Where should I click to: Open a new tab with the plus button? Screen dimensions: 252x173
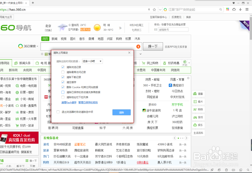[33, 3]
